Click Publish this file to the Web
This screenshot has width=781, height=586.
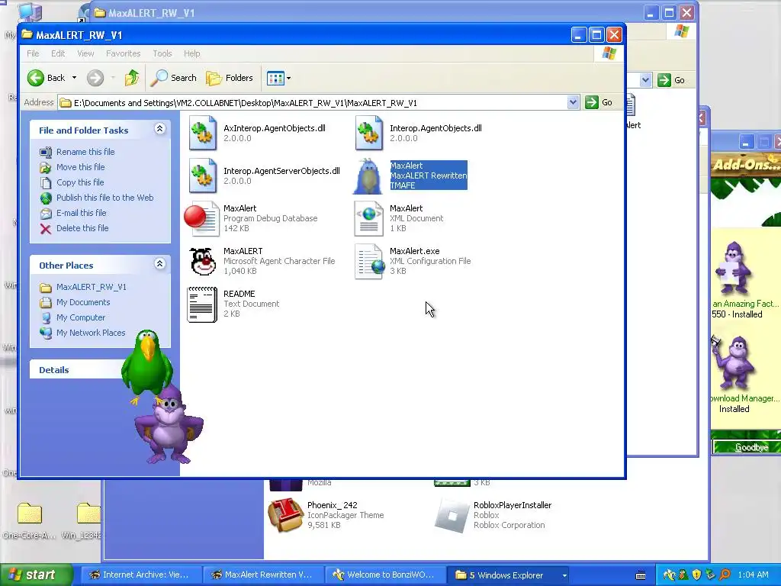pos(104,198)
